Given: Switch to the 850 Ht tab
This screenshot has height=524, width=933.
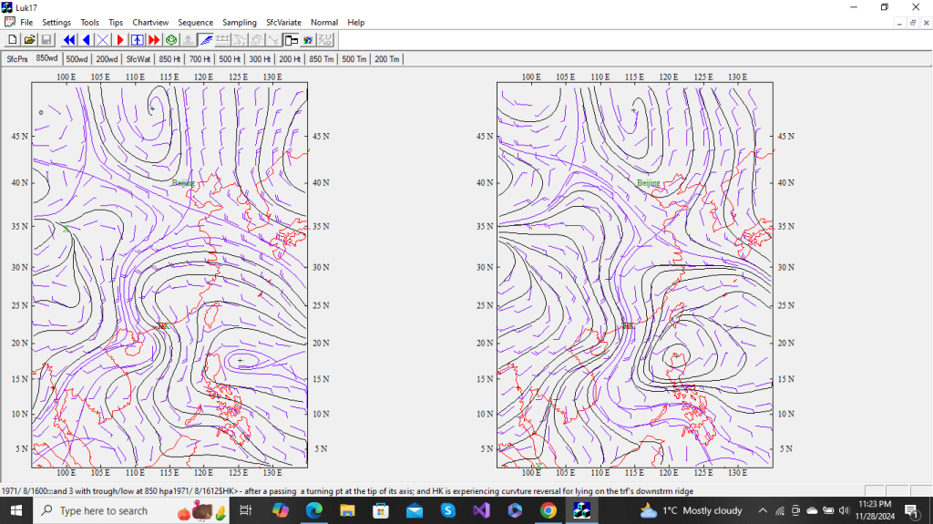Looking at the screenshot, I should click(170, 59).
